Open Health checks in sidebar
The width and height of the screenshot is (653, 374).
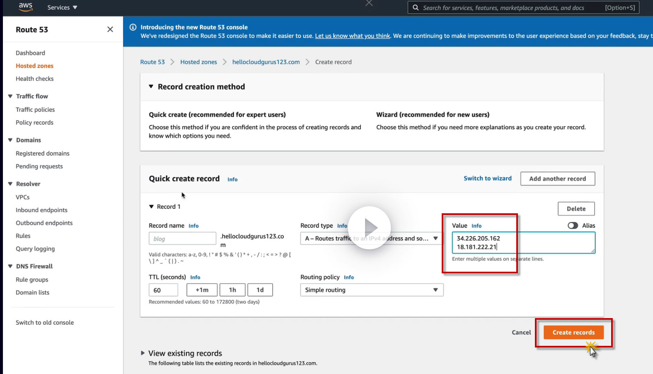35,79
